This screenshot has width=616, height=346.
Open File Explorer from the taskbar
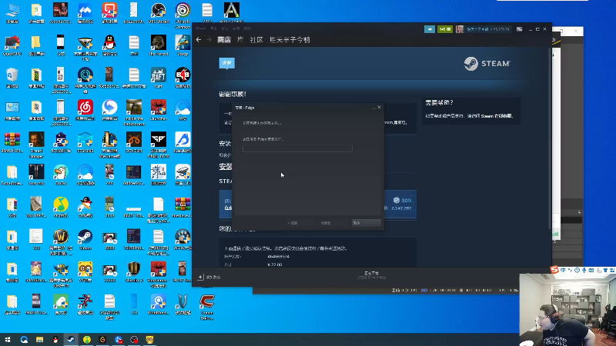40,340
